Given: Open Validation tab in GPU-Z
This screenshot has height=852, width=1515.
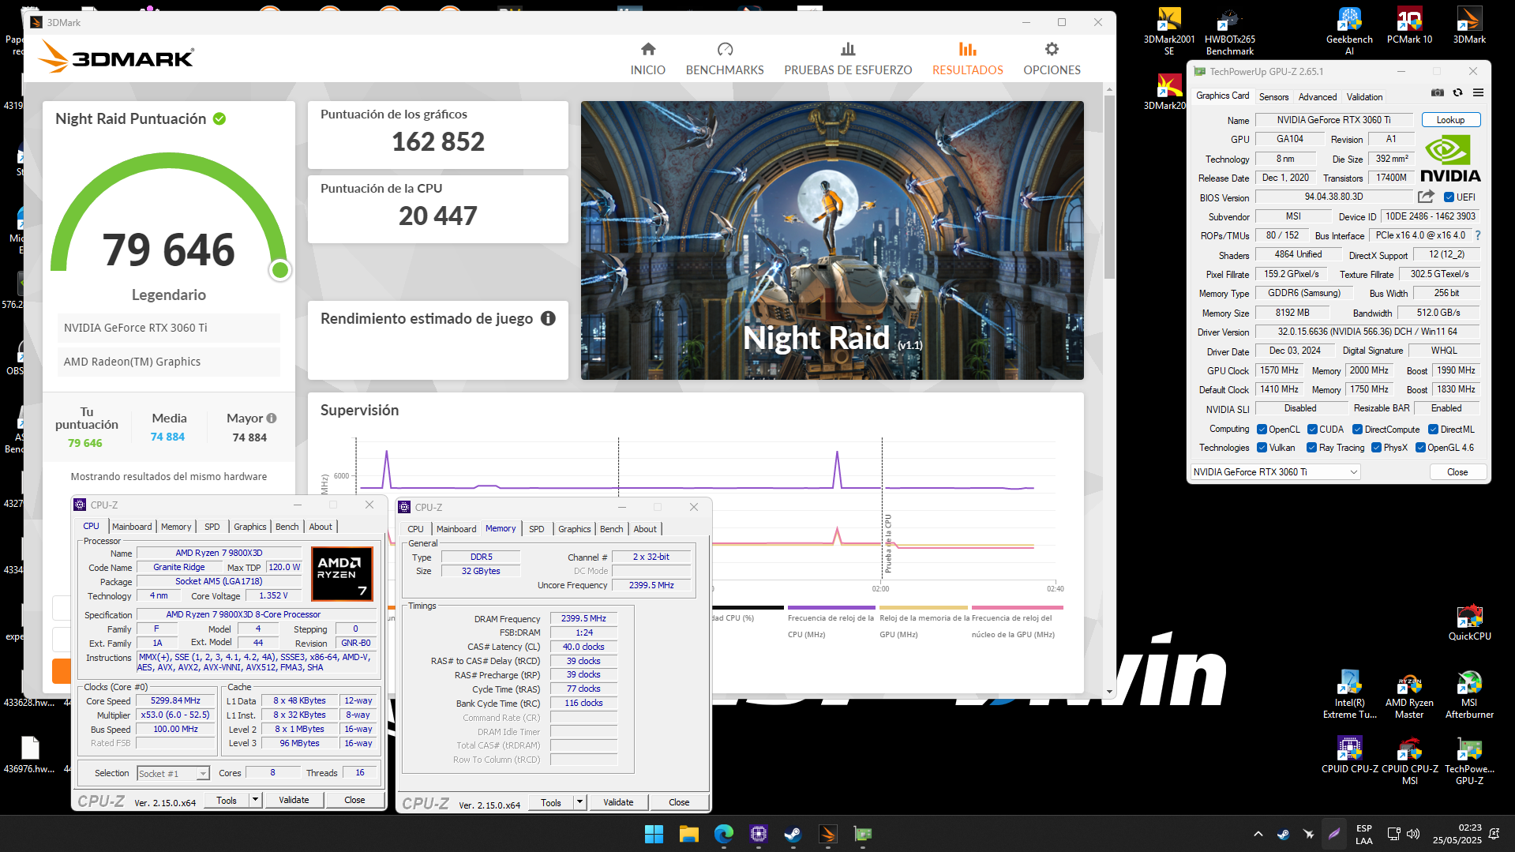Looking at the screenshot, I should click(x=1364, y=96).
